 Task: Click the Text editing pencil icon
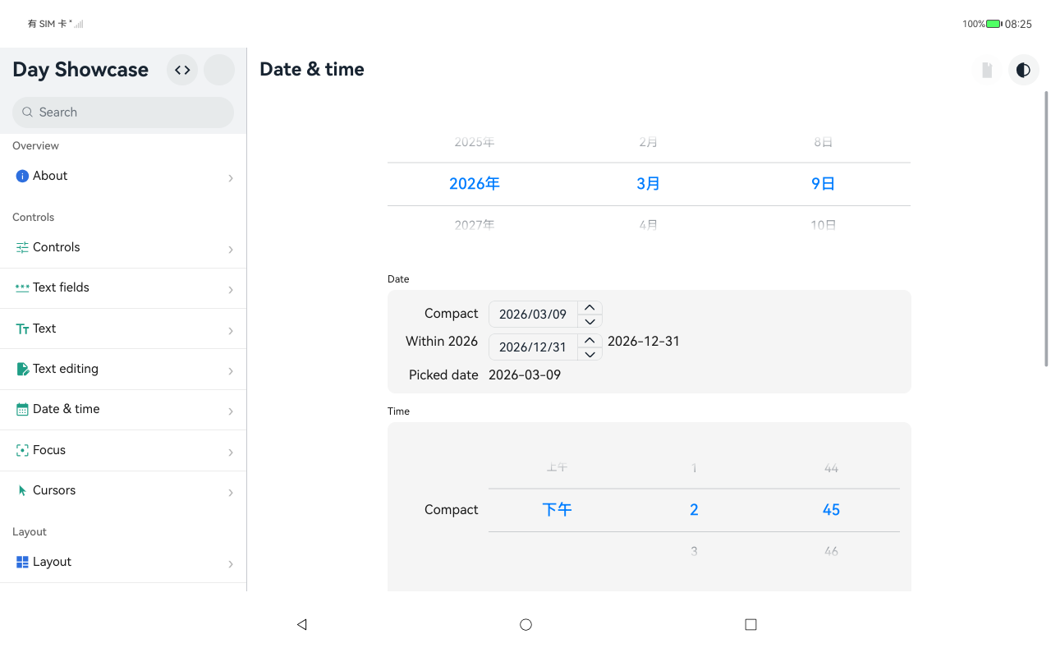[22, 369]
